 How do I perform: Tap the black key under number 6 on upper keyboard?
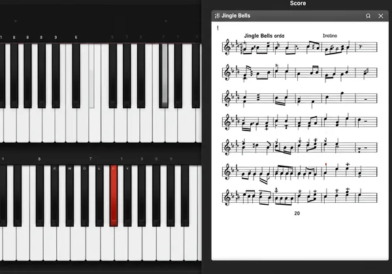pyautogui.click(x=76, y=76)
